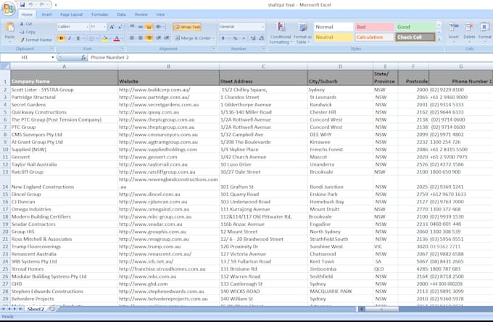Open the Page Layout ribbon tab
The width and height of the screenshot is (493, 322).
(x=71, y=14)
